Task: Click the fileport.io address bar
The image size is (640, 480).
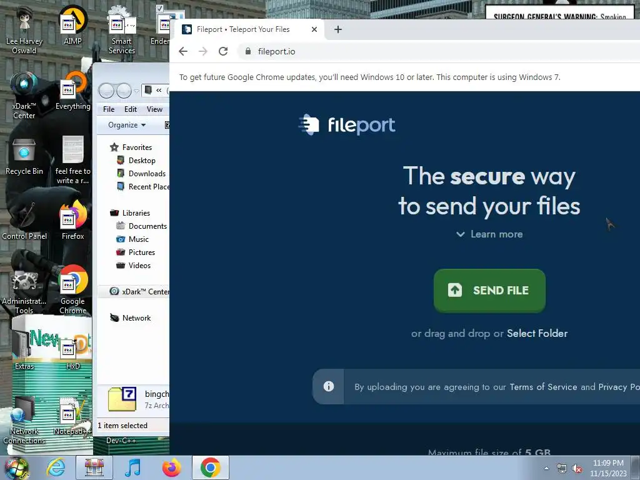Action: tap(438, 51)
